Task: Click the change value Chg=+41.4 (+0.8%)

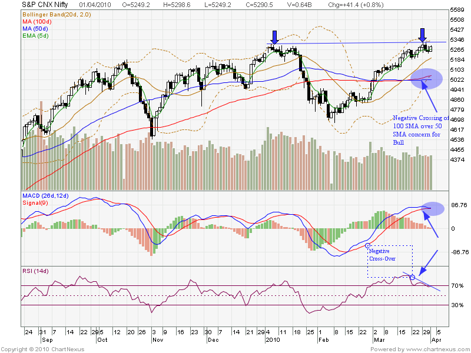Action: [x=356, y=5]
